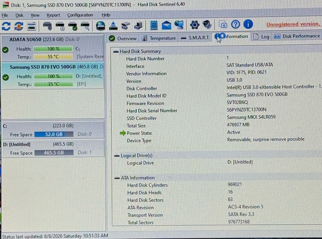322x239 pixels.
Task: Click ADATA SU650 health 100 % bar
Action: coord(53,49)
